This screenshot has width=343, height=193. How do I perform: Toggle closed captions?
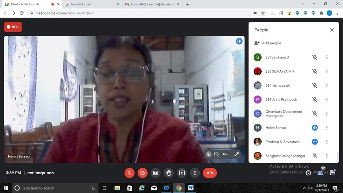tap(155, 173)
